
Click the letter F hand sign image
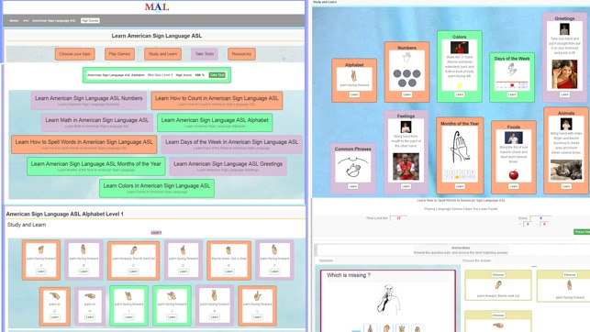click(274, 249)
